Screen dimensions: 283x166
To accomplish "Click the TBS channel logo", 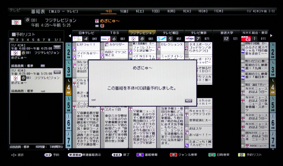I will (x=106, y=39).
